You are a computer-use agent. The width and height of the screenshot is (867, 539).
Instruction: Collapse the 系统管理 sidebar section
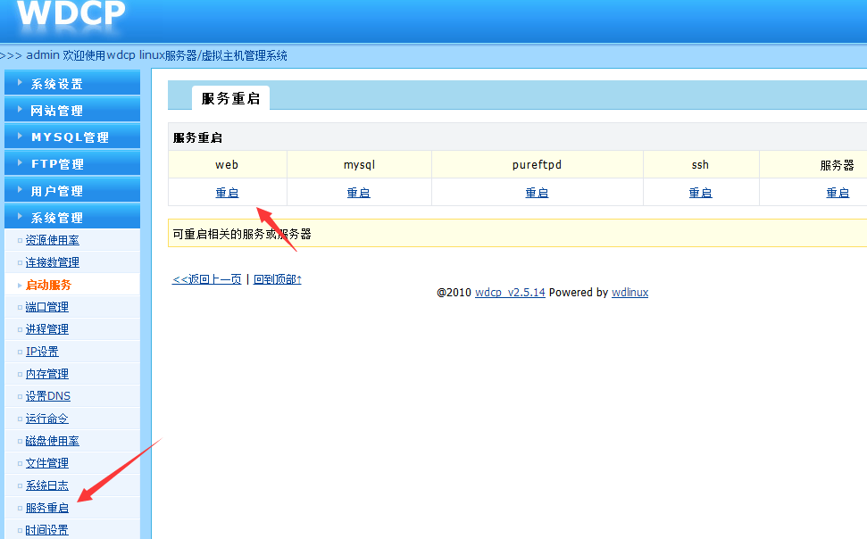72,217
